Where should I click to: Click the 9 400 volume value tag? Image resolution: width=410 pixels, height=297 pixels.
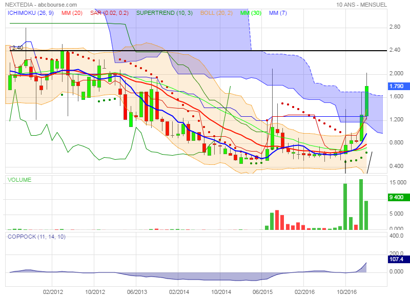click(399, 197)
